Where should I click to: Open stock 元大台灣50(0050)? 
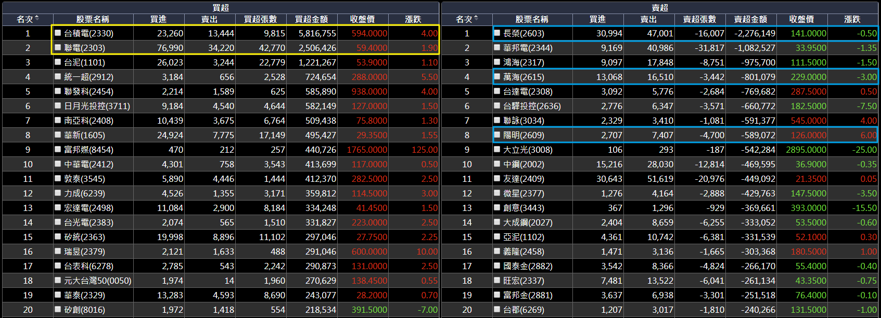tap(98, 281)
